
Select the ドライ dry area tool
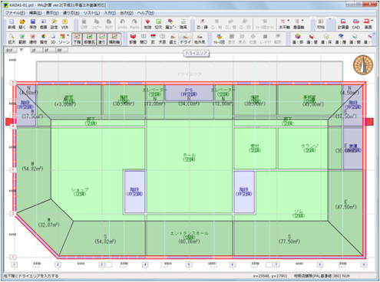pyautogui.click(x=186, y=39)
